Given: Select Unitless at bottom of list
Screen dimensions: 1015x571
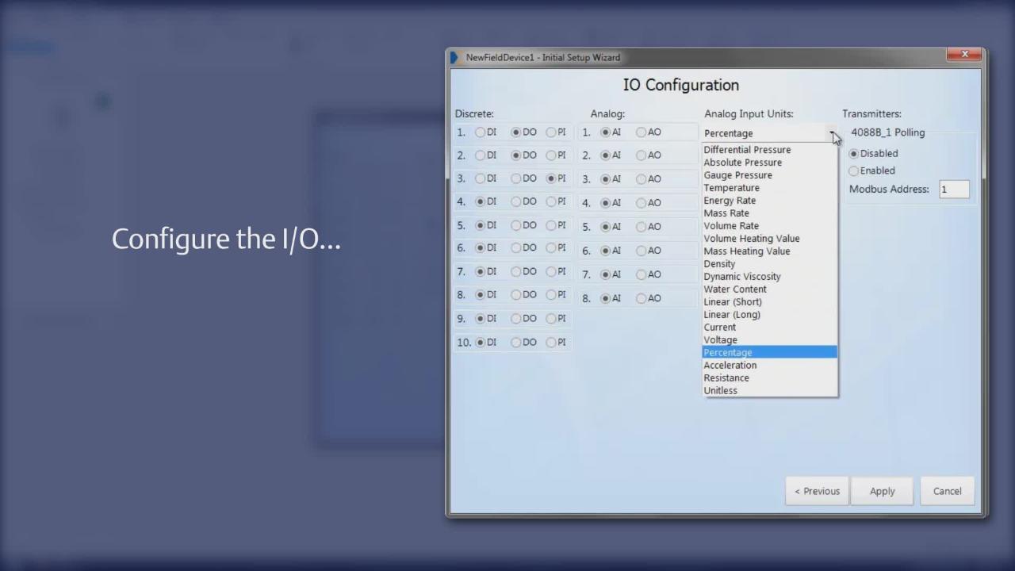Looking at the screenshot, I should click(720, 391).
